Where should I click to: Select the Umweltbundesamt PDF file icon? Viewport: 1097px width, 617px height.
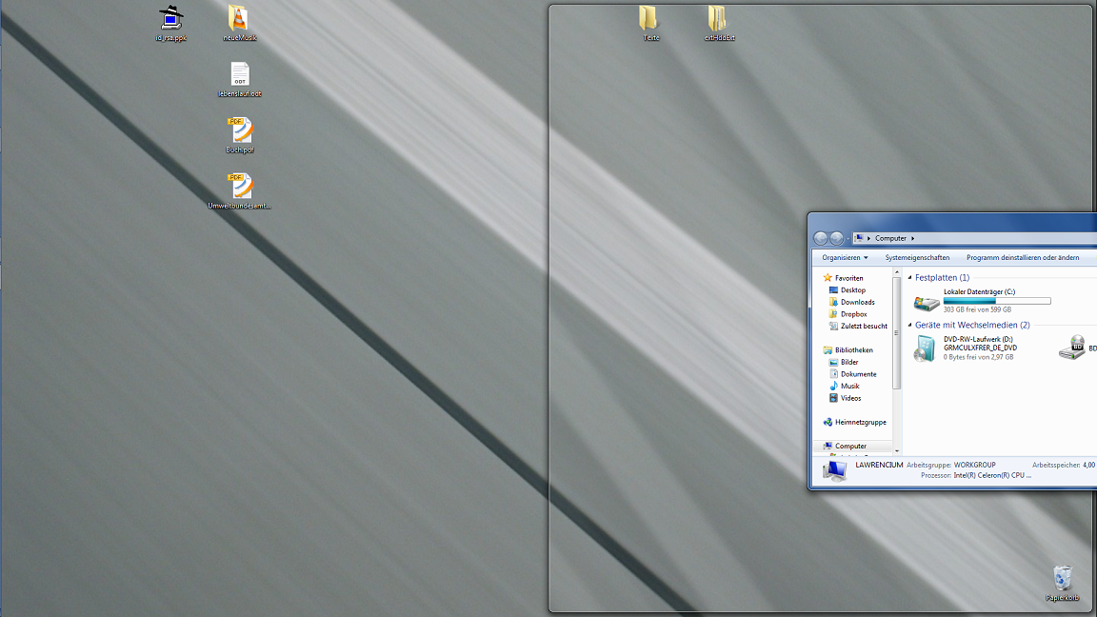tap(240, 187)
